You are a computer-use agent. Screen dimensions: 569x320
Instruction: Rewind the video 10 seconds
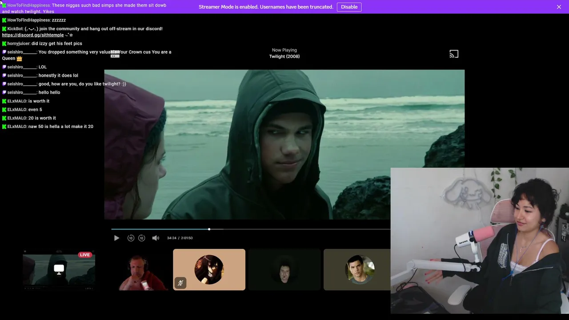(131, 238)
